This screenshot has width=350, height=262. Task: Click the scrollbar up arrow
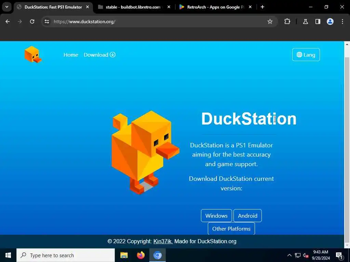click(x=347, y=45)
